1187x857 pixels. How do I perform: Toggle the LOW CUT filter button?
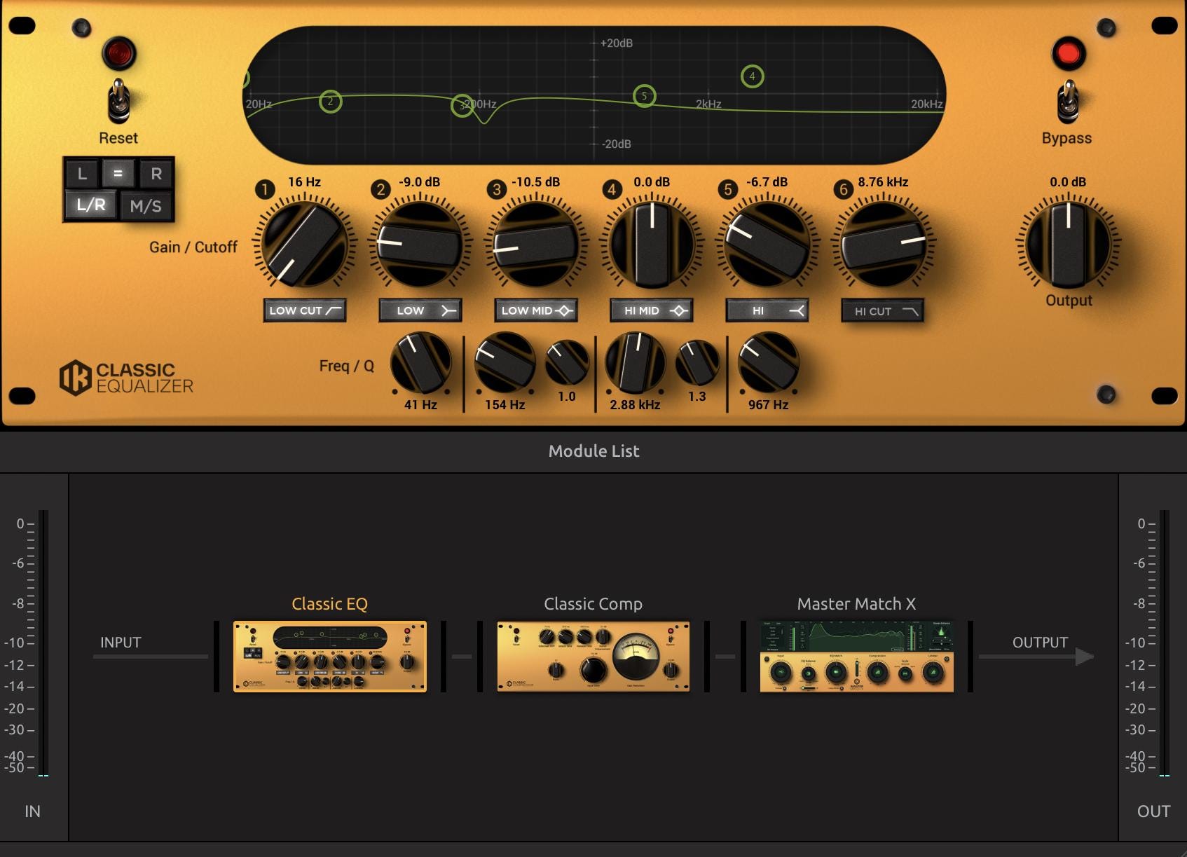pos(305,310)
